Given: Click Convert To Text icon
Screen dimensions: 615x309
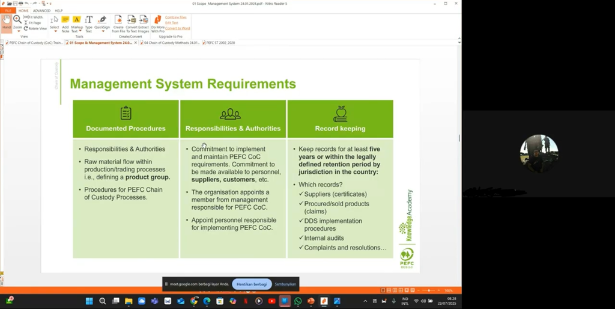Looking at the screenshot, I should point(132,23).
